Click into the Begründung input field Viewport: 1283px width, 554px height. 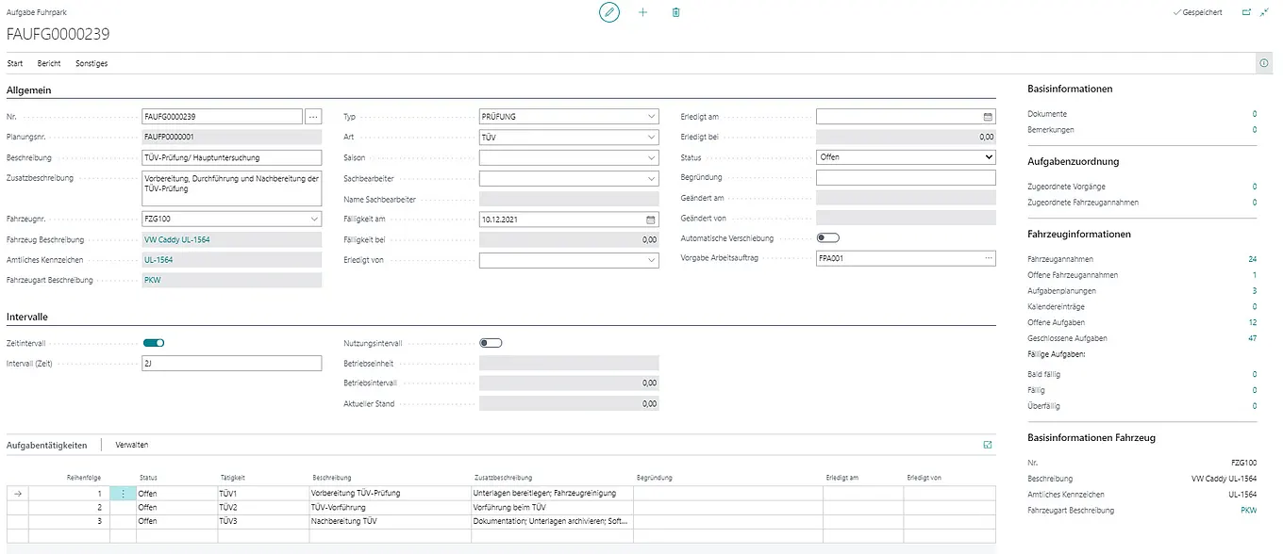[x=905, y=178]
